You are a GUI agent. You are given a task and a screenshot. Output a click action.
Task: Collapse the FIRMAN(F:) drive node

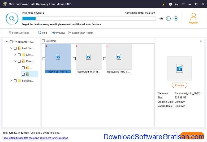point(7,42)
